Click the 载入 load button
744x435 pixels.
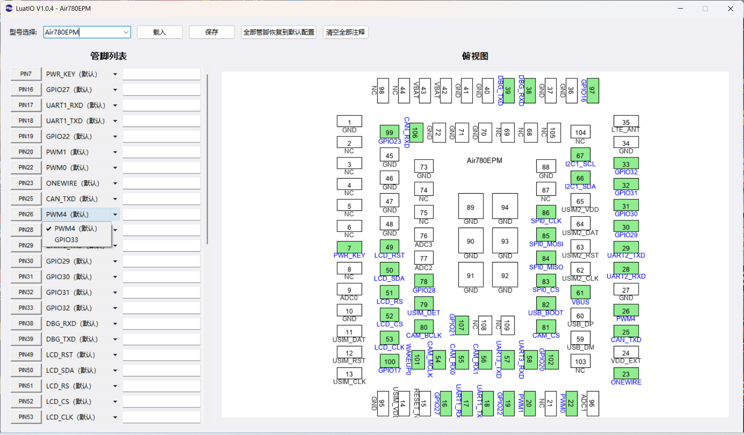(160, 32)
